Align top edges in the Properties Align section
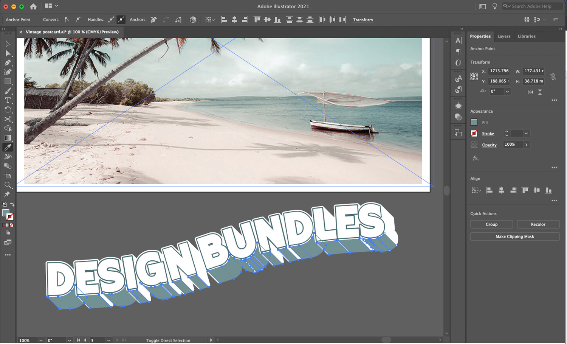 click(x=525, y=190)
